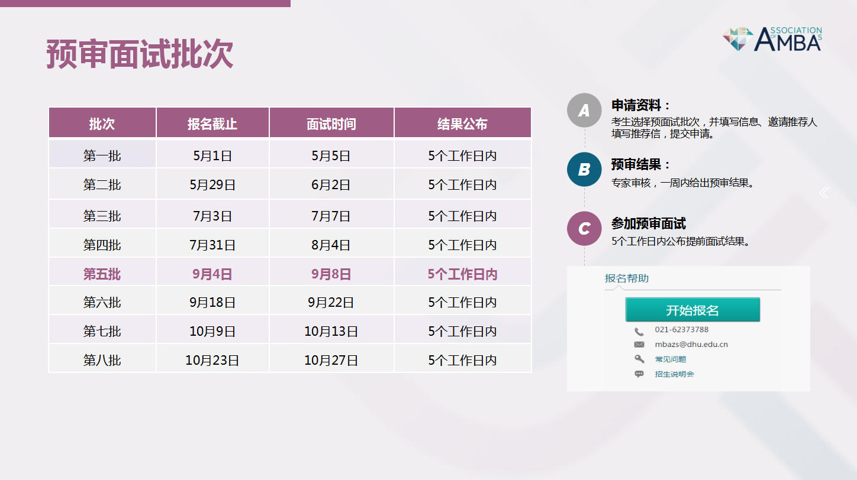The image size is (857, 480).
Task: Click the gray circle A step icon
Action: pyautogui.click(x=584, y=111)
